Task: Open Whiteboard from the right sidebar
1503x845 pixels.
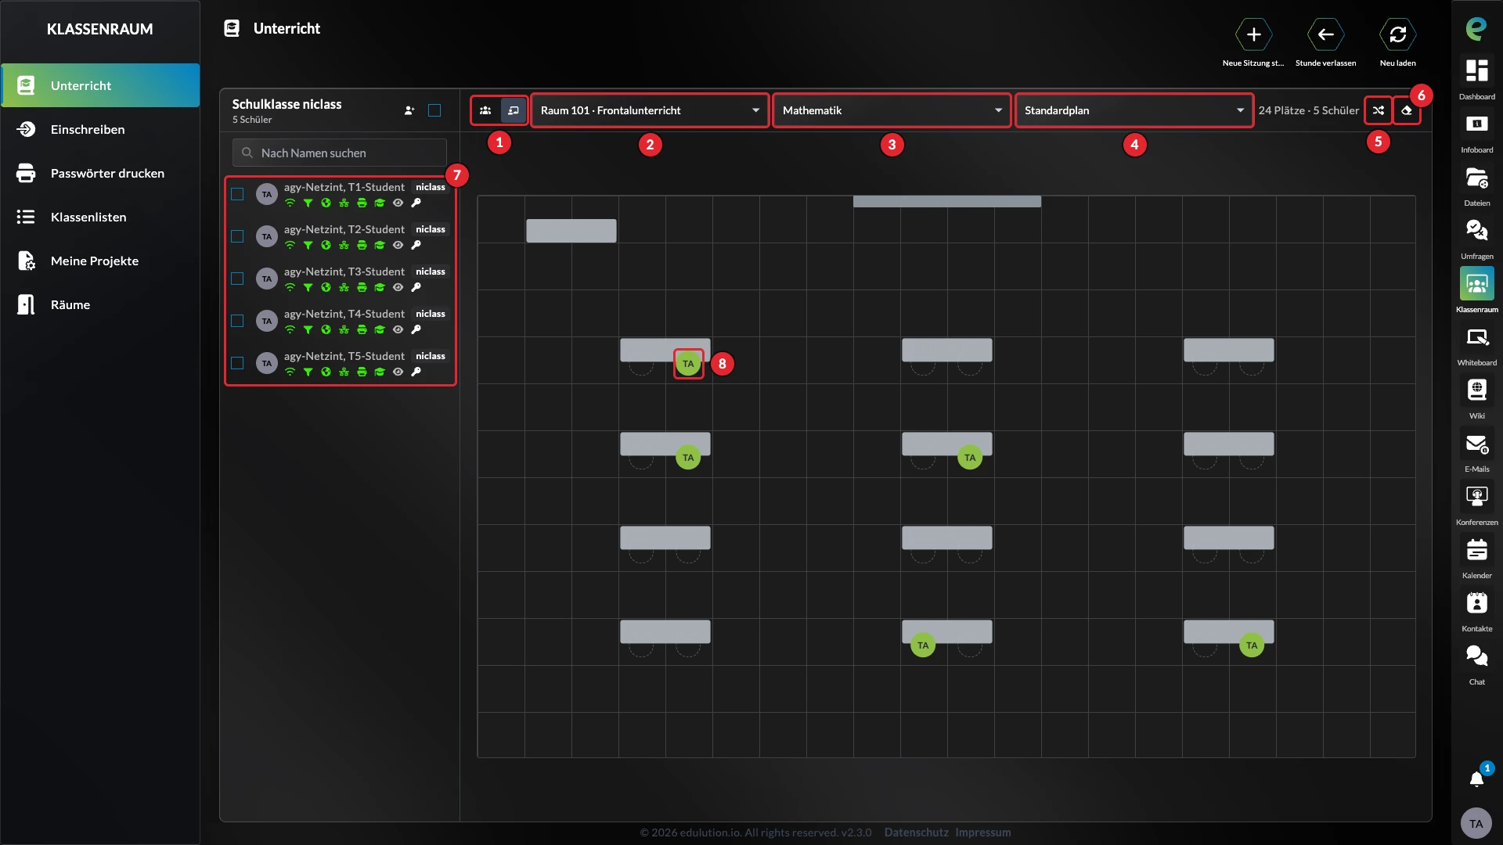Action: (x=1477, y=345)
